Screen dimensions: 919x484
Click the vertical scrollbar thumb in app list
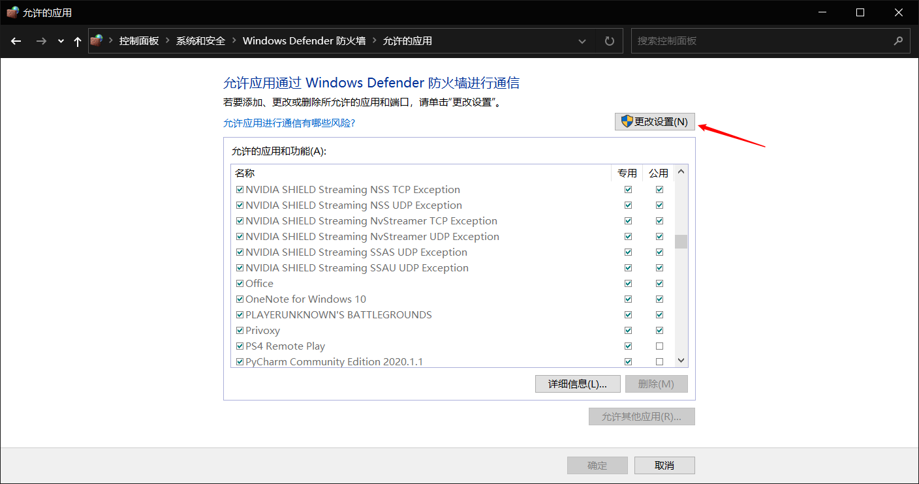point(681,241)
